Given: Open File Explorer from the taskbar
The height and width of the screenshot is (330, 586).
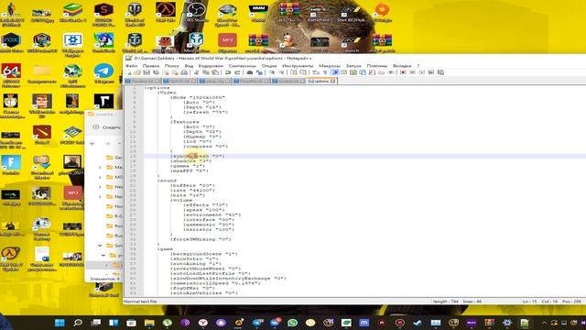Looking at the screenshot, I should tap(149, 323).
